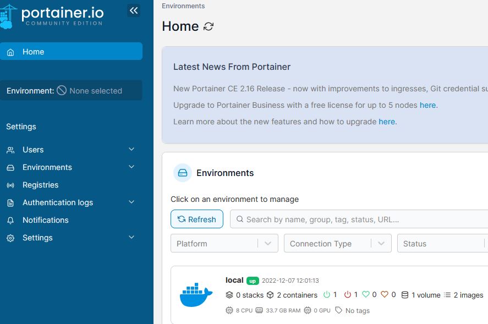Collapse the sidebar with double-chevron icon

134,10
